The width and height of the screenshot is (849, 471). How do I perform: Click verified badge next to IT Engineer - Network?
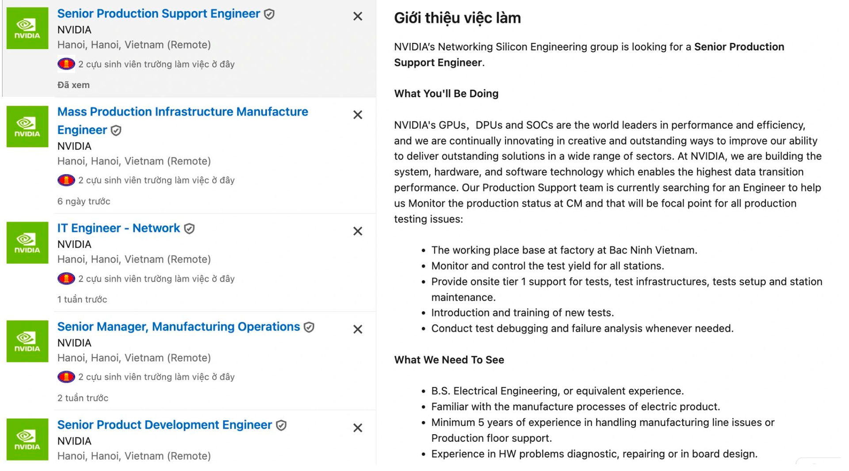coord(190,229)
